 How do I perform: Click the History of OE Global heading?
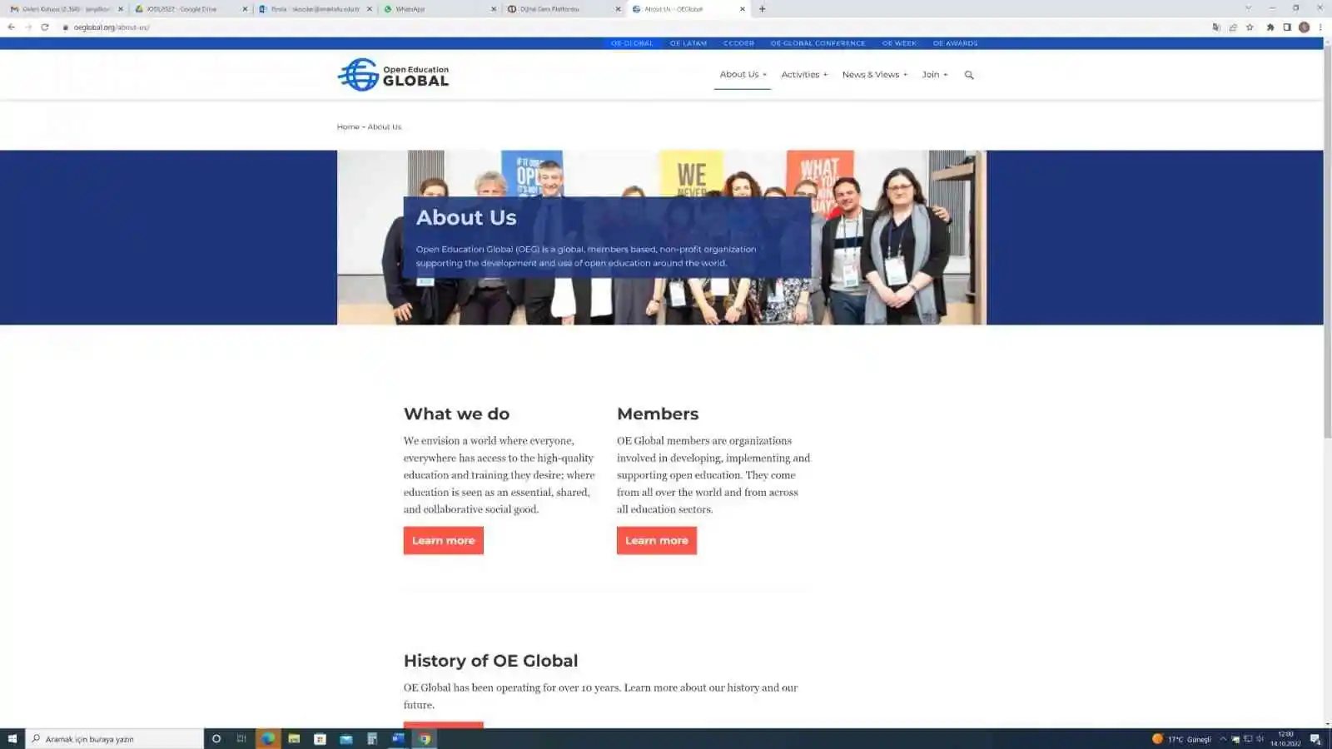pyautogui.click(x=490, y=661)
